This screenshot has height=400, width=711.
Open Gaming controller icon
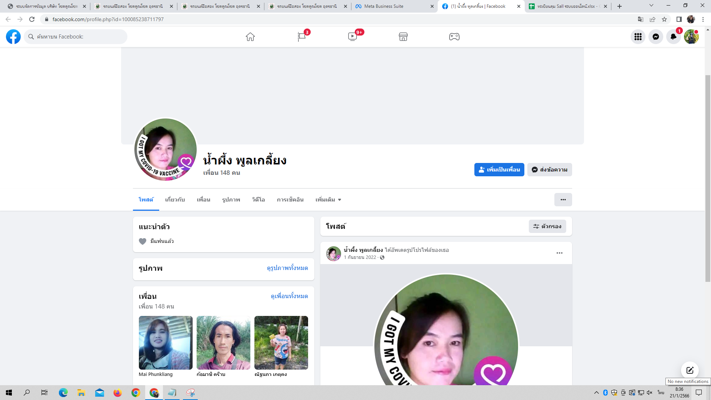[454, 37]
